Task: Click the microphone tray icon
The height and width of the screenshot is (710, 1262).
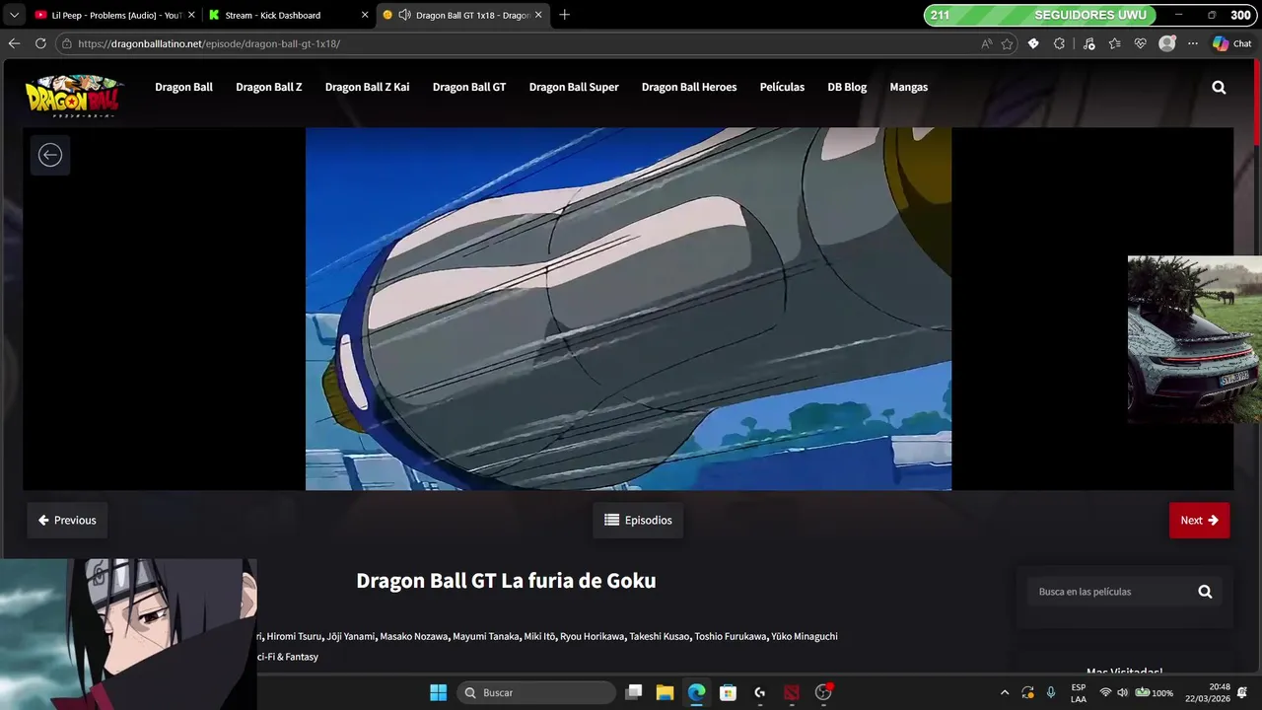Action: pos(1051,692)
